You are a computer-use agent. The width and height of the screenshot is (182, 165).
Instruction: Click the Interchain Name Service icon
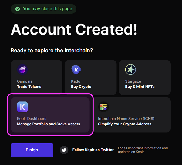point(103,107)
